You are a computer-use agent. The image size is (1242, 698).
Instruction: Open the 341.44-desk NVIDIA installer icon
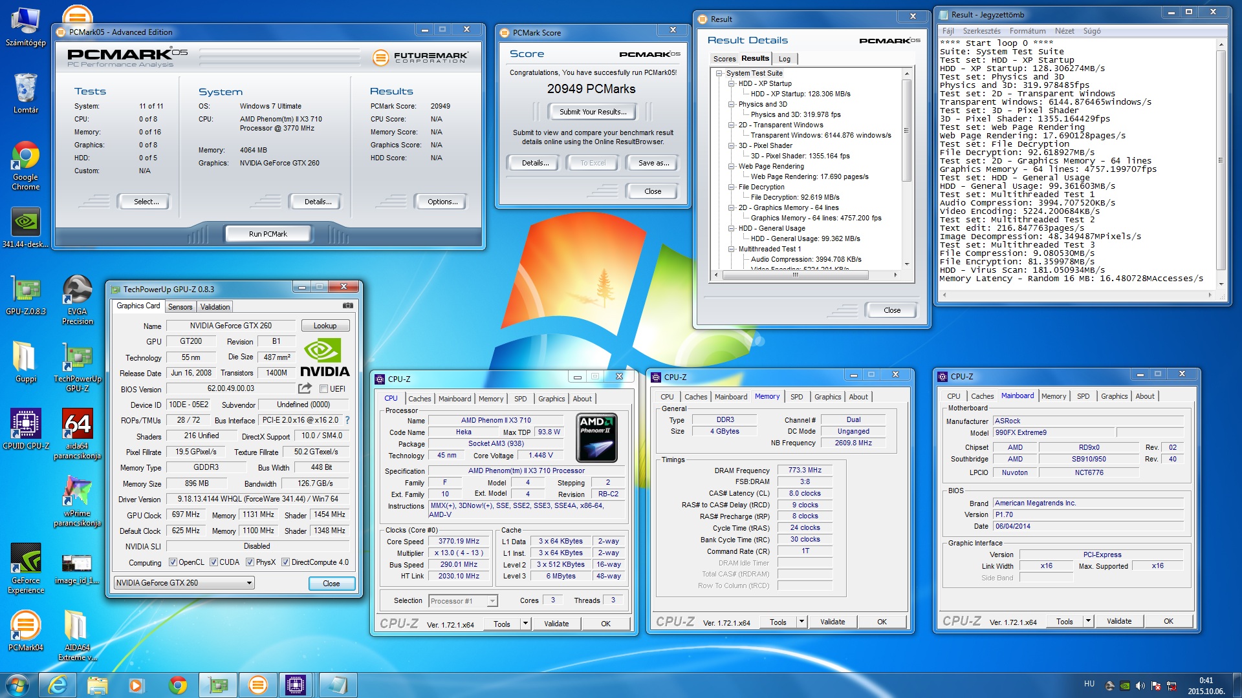coord(25,227)
